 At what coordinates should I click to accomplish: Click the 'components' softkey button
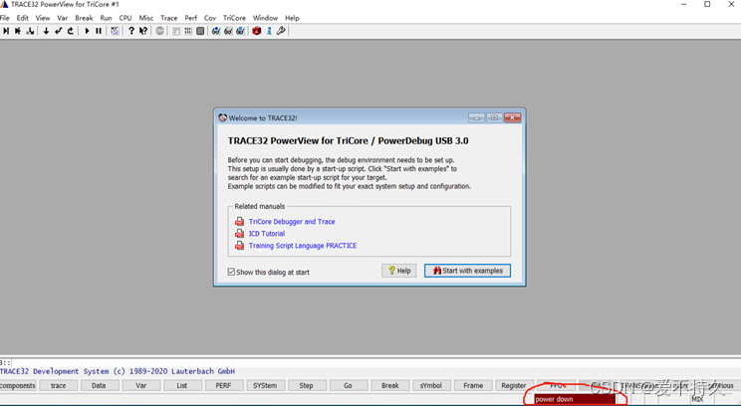click(x=18, y=386)
